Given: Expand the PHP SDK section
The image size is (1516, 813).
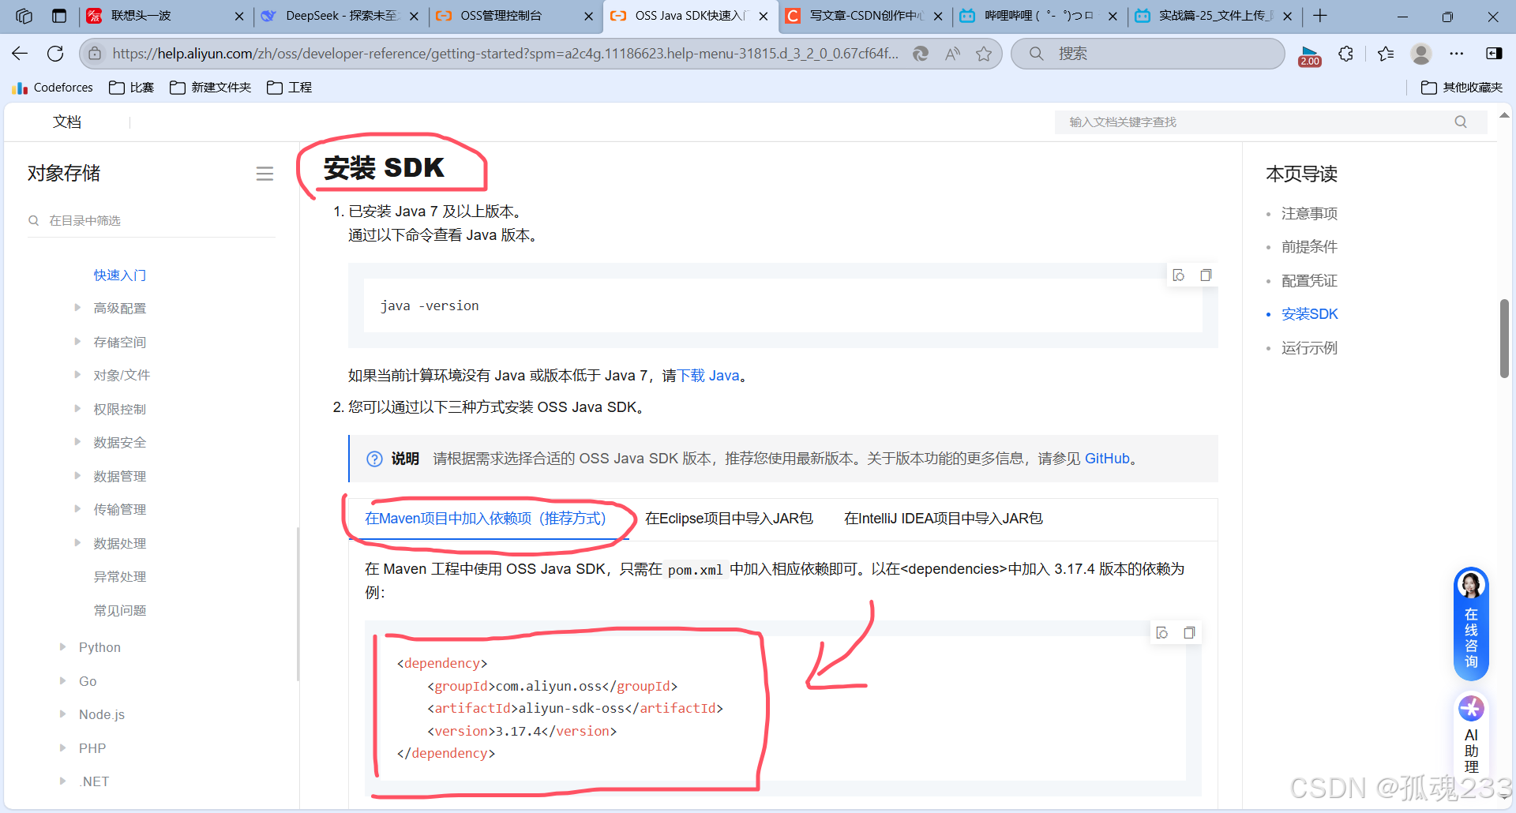Looking at the screenshot, I should 62,748.
